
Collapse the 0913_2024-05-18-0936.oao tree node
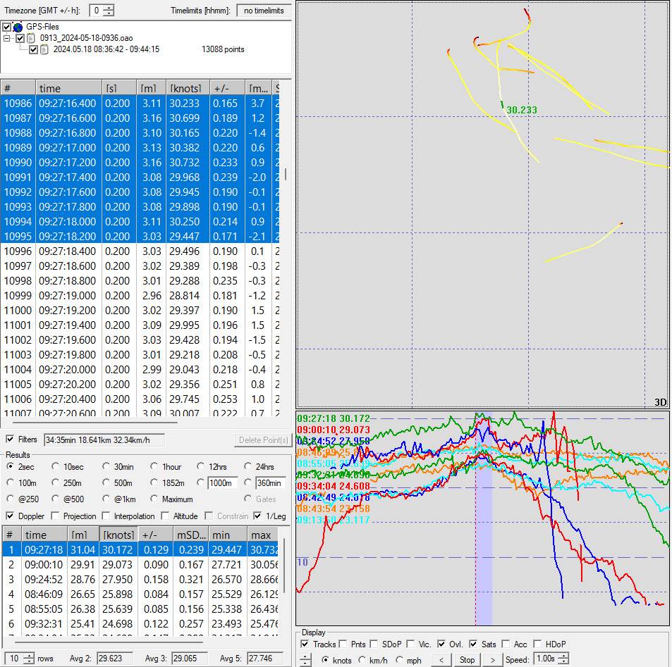point(7,38)
